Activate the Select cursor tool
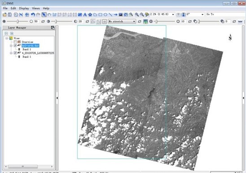246x173 pixels. tap(44, 15)
